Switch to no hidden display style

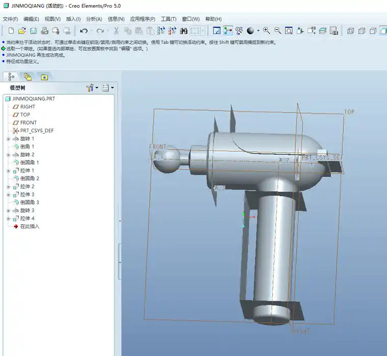[x=373, y=31]
